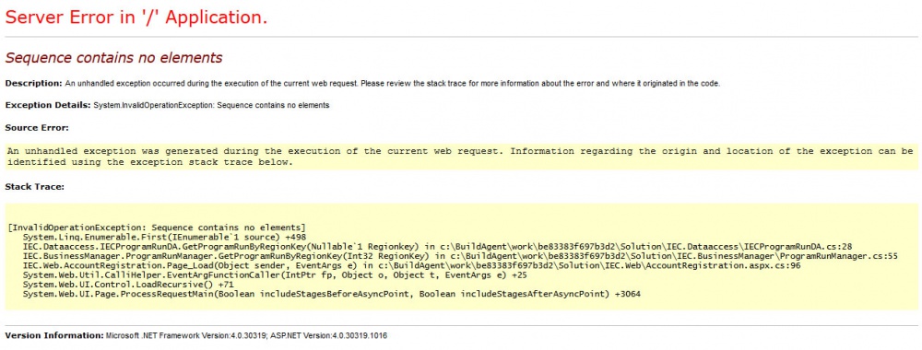The image size is (922, 350).
Task: Click the IECProgramRunDA.cs:28 file path
Action: [x=644, y=247]
